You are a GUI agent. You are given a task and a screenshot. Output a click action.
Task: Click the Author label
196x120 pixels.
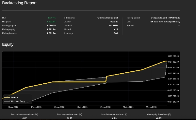click(67, 22)
